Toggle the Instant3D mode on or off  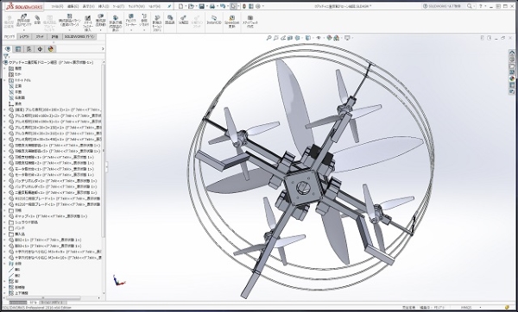(x=214, y=20)
